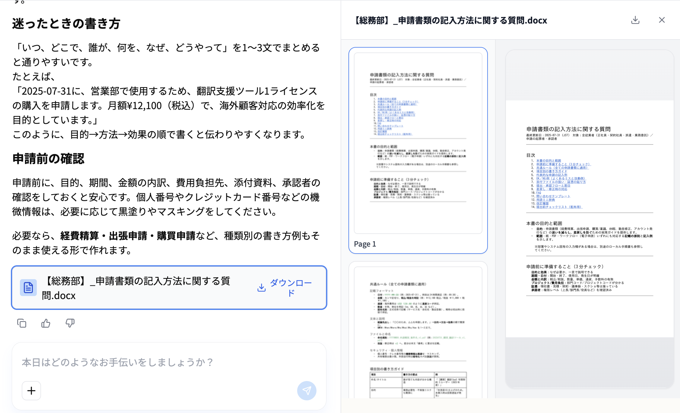The width and height of the screenshot is (680, 413).
Task: Open the 本書の目的と範囲 table of contents link
Action: pyautogui.click(x=548, y=161)
